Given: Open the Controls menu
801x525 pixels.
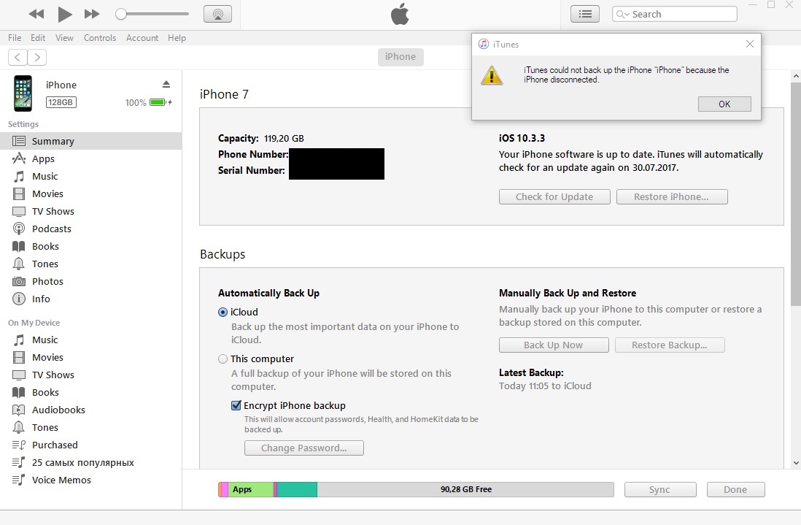Looking at the screenshot, I should (100, 38).
